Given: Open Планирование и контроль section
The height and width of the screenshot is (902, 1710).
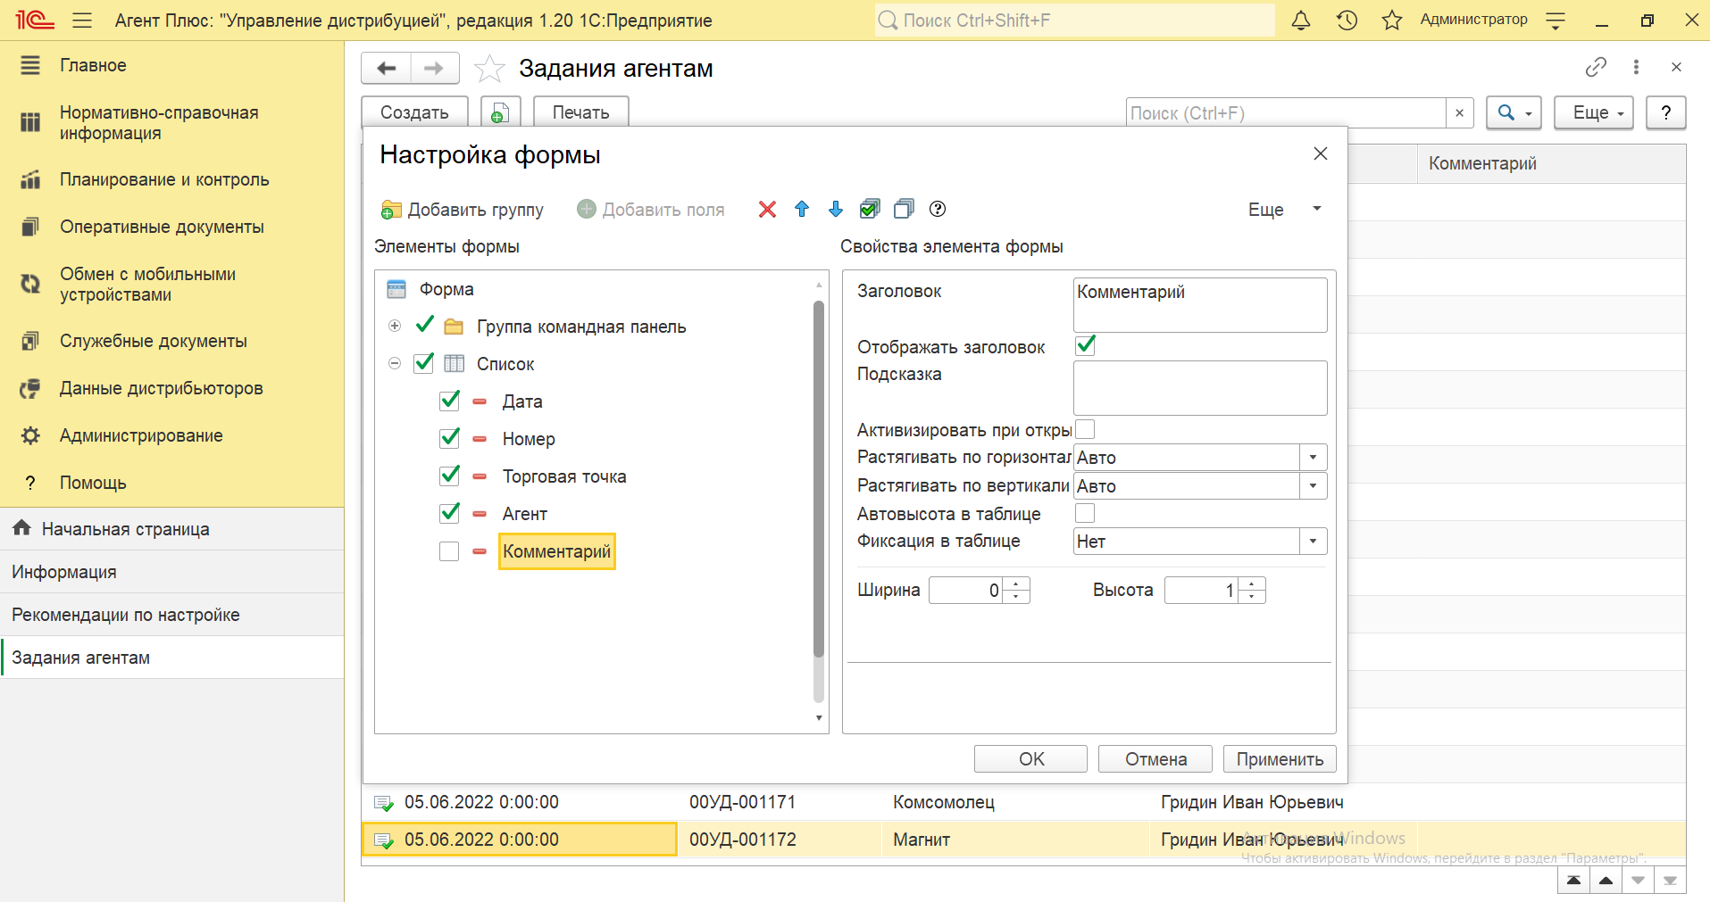Looking at the screenshot, I should [x=164, y=179].
